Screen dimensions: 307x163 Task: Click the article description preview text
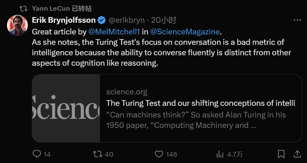tap(196, 120)
